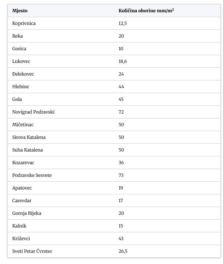
Task: Click Sveti Petar Čvrstec's value 26,5
Action: [123, 251]
